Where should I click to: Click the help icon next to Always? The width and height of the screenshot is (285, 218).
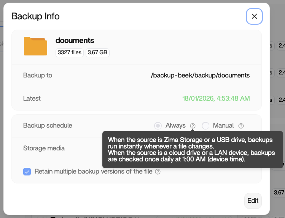(x=193, y=126)
